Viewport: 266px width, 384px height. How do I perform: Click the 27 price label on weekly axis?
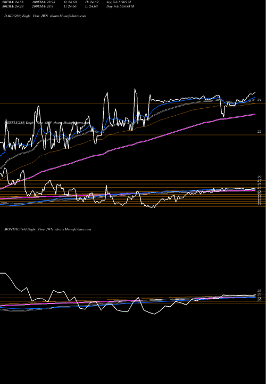tap(260, 181)
